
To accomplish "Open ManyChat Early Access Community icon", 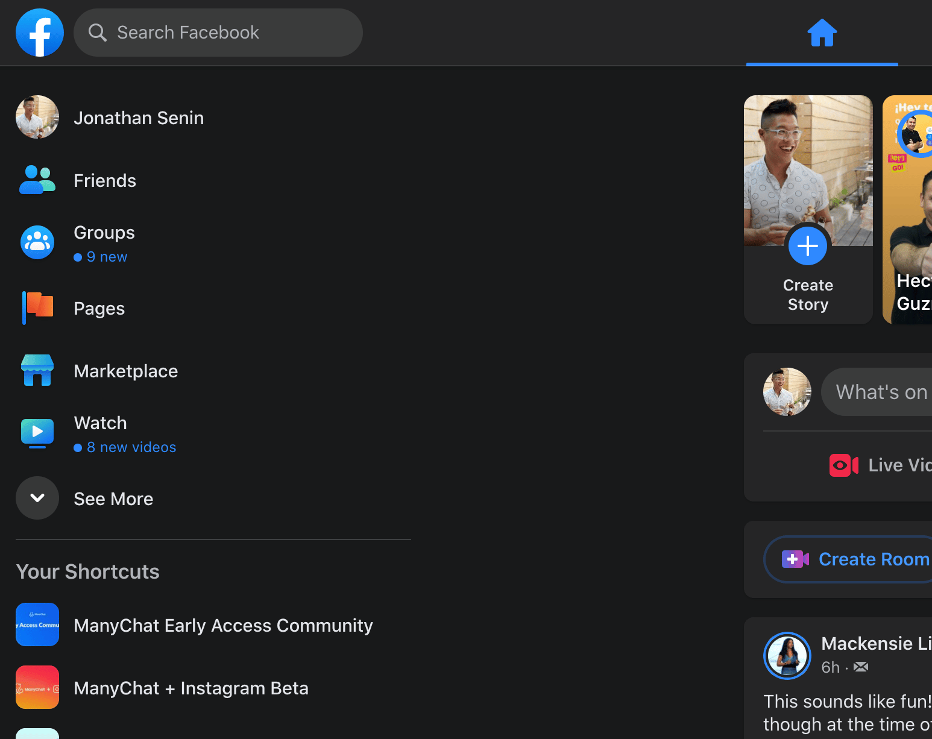I will 37,624.
